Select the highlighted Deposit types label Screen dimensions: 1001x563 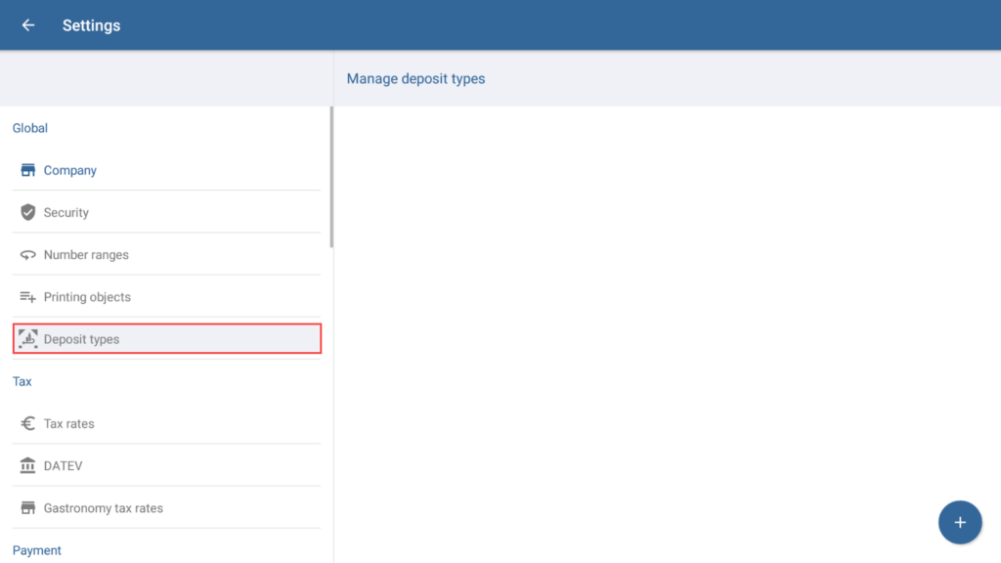pos(81,339)
